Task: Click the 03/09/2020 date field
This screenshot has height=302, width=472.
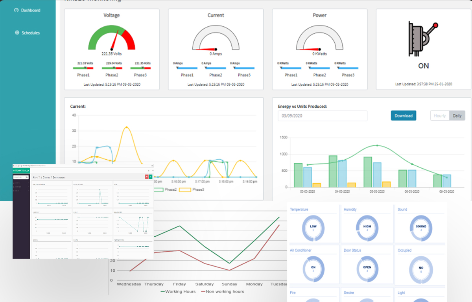Action: pyautogui.click(x=322, y=116)
